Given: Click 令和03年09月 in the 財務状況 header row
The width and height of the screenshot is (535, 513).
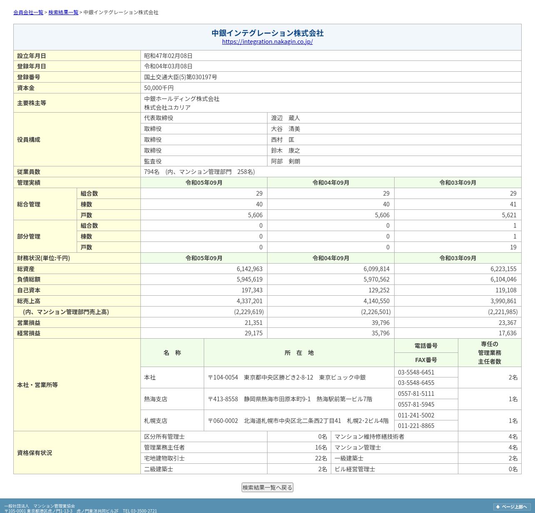Looking at the screenshot, I should (457, 258).
